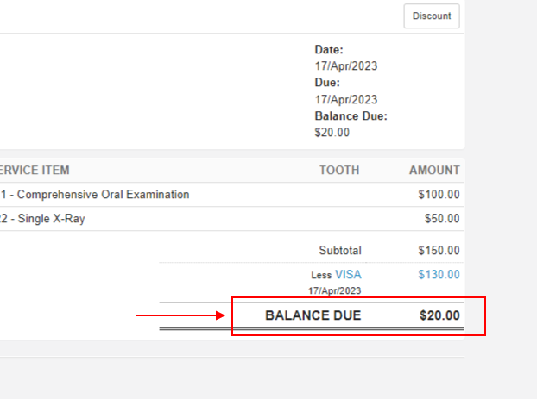Click the date value under Due: label

click(x=346, y=99)
